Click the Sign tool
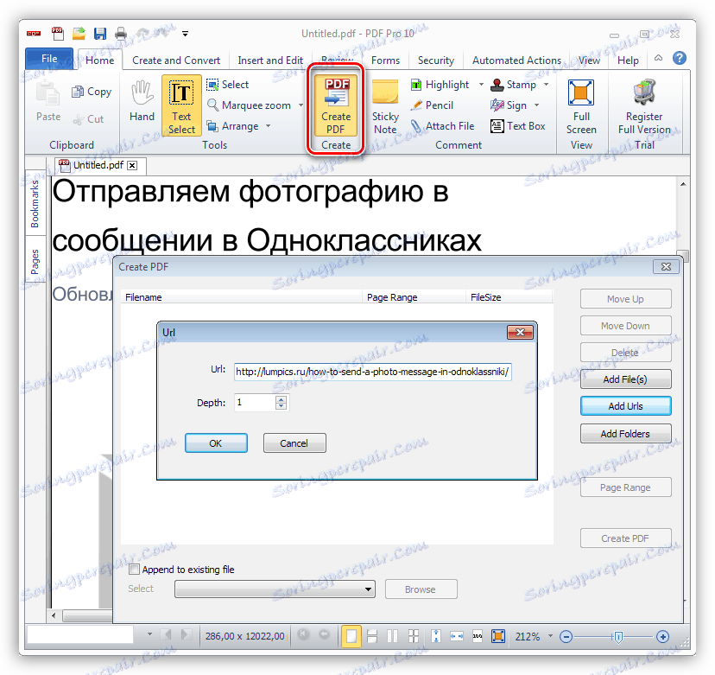This screenshot has width=715, height=675. coord(509,105)
